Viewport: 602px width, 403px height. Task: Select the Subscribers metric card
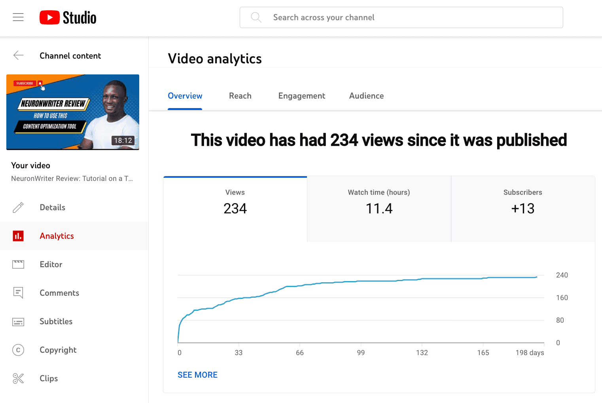click(522, 209)
